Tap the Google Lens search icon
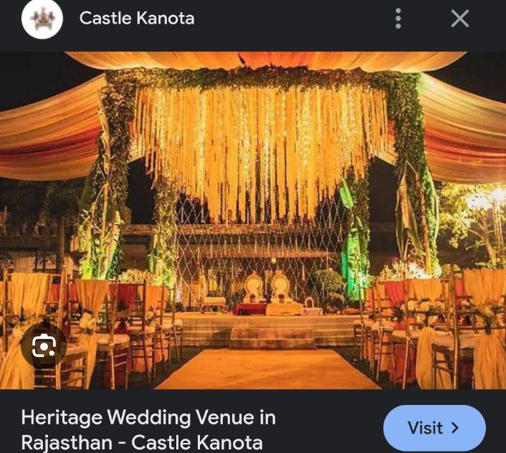The width and height of the screenshot is (506, 453). [44, 345]
